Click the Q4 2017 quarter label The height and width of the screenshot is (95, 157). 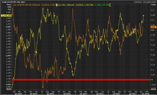pos(133,94)
